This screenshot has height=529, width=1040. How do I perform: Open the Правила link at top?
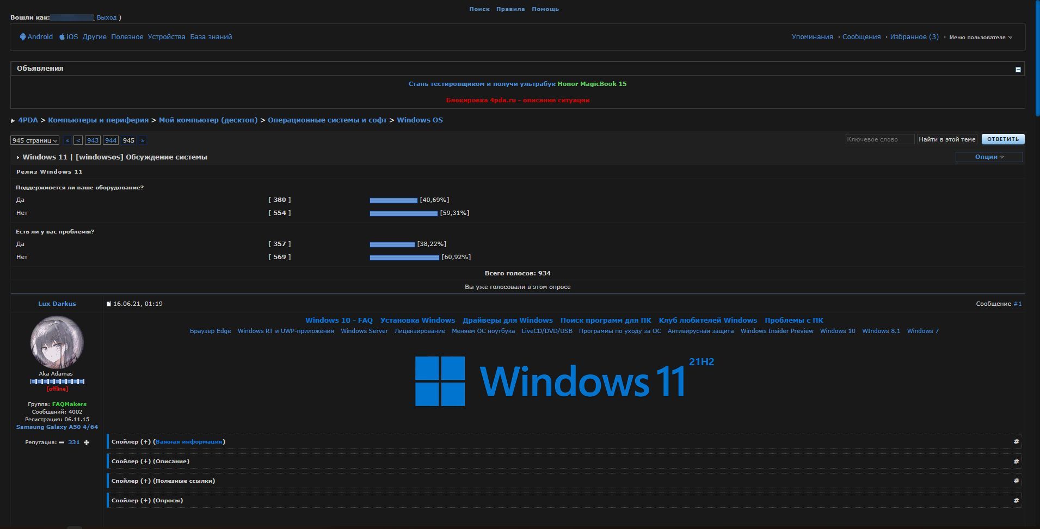(x=510, y=9)
